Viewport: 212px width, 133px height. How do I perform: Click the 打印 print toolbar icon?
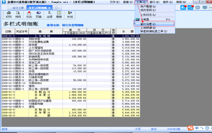point(9,15)
